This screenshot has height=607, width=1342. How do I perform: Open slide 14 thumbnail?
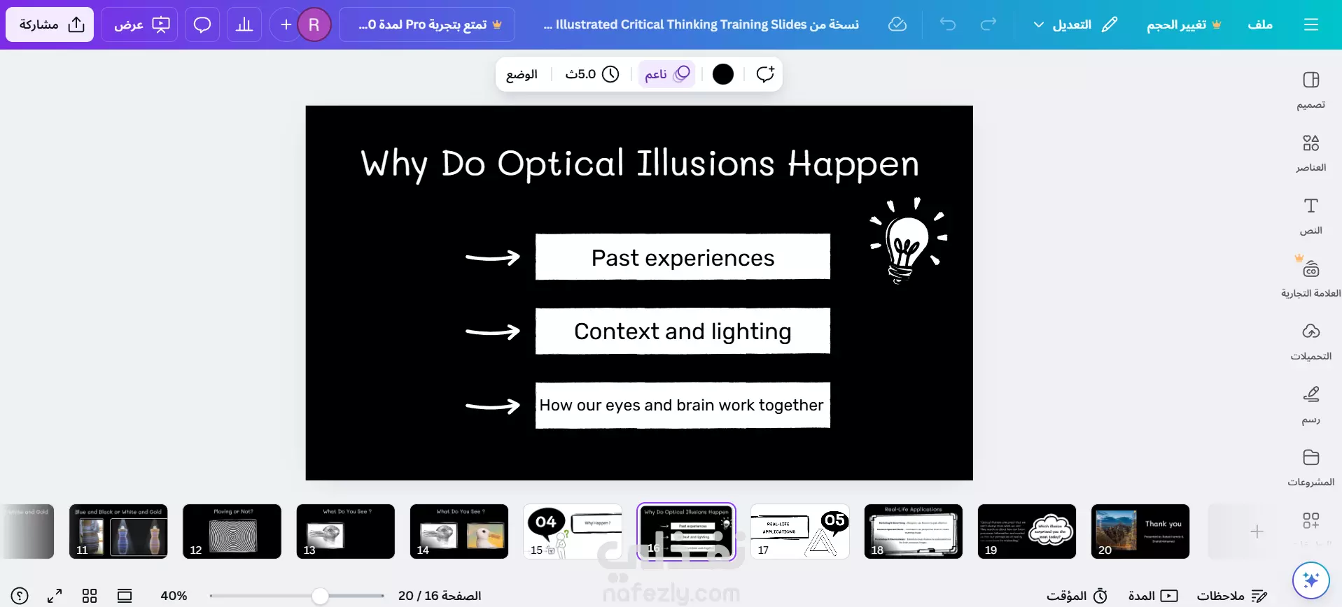point(459,531)
